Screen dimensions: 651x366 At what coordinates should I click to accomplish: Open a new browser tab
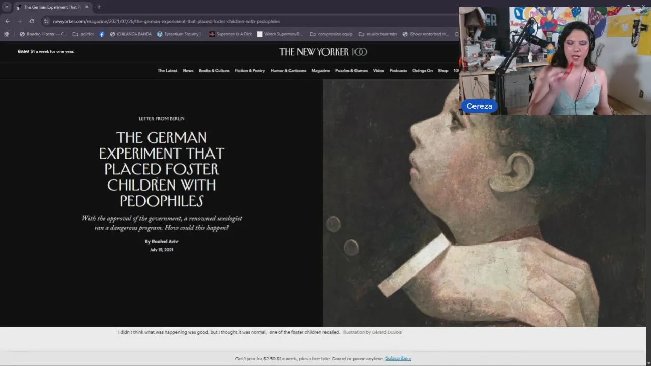(x=99, y=7)
